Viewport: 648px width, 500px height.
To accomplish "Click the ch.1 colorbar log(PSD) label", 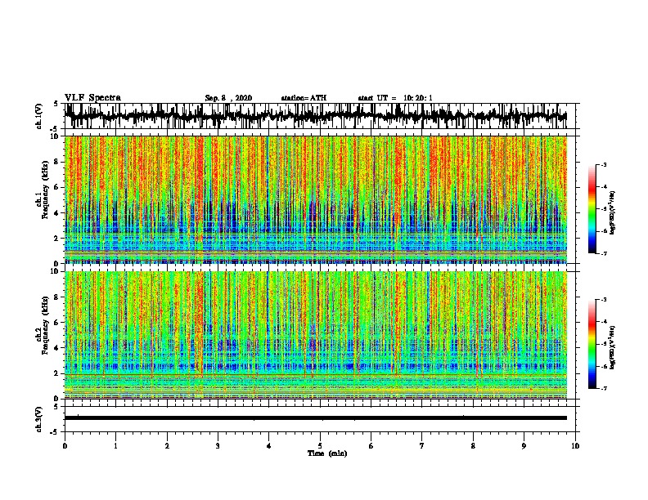I will click(x=613, y=213).
